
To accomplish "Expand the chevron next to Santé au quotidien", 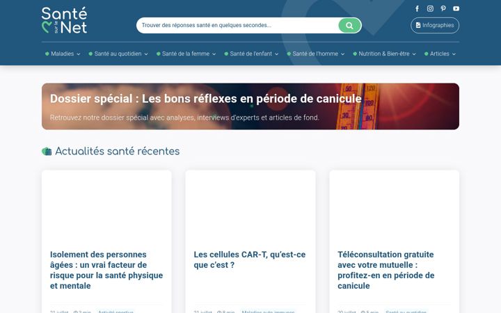I will pos(146,54).
